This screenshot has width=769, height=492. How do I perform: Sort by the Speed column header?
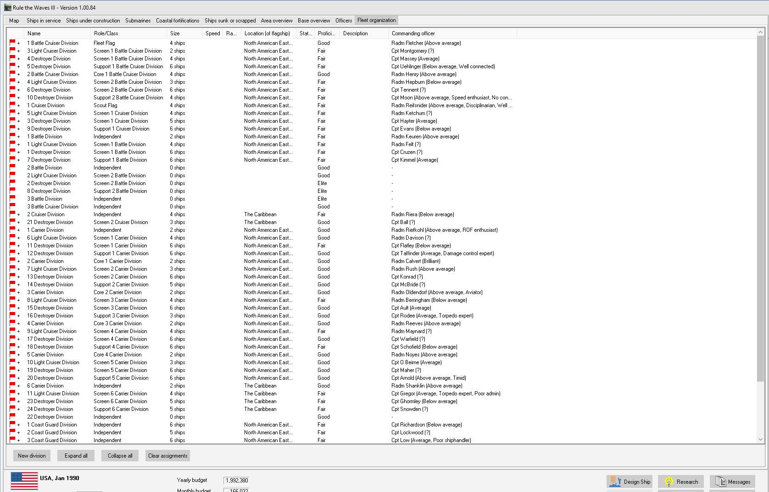pyautogui.click(x=212, y=33)
